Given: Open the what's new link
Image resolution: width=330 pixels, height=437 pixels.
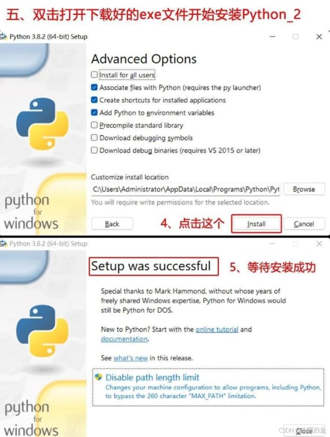Looking at the screenshot, I should [x=130, y=358].
